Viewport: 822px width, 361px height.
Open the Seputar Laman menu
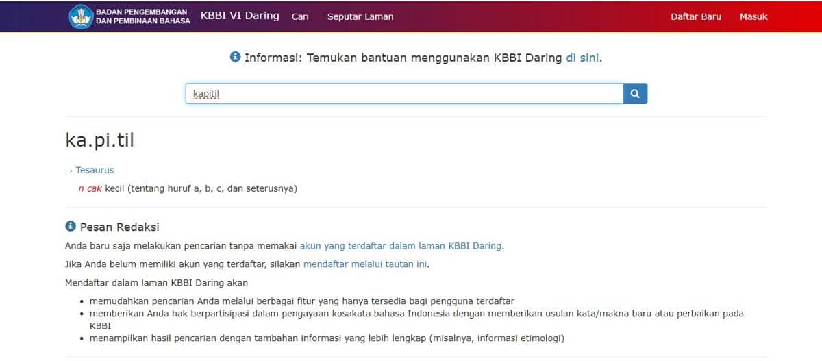[x=360, y=16]
